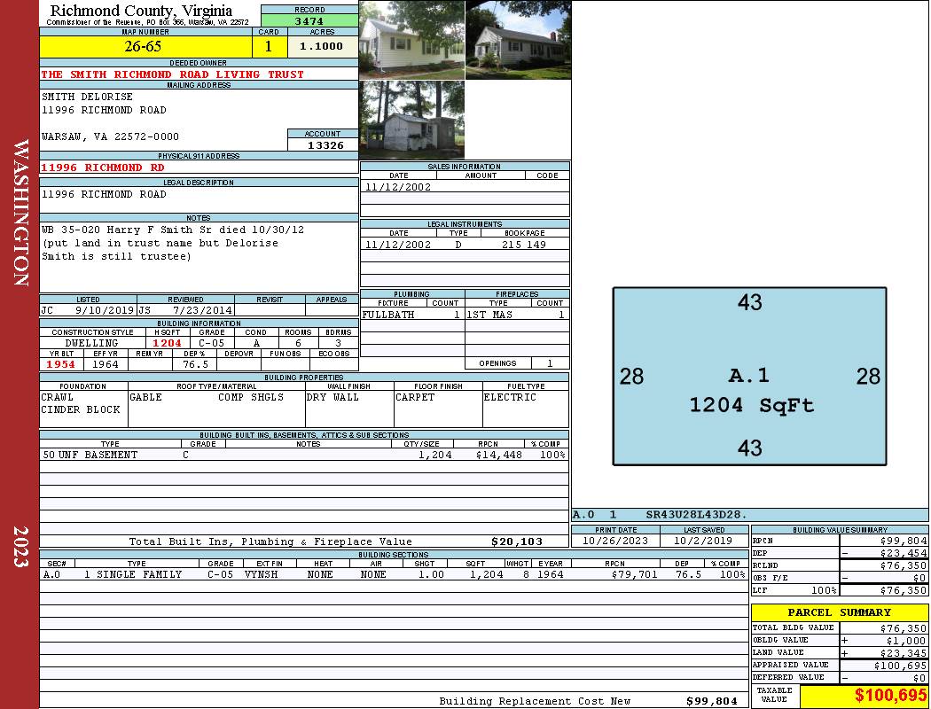Click the listed date 9/10/2019

105,309
